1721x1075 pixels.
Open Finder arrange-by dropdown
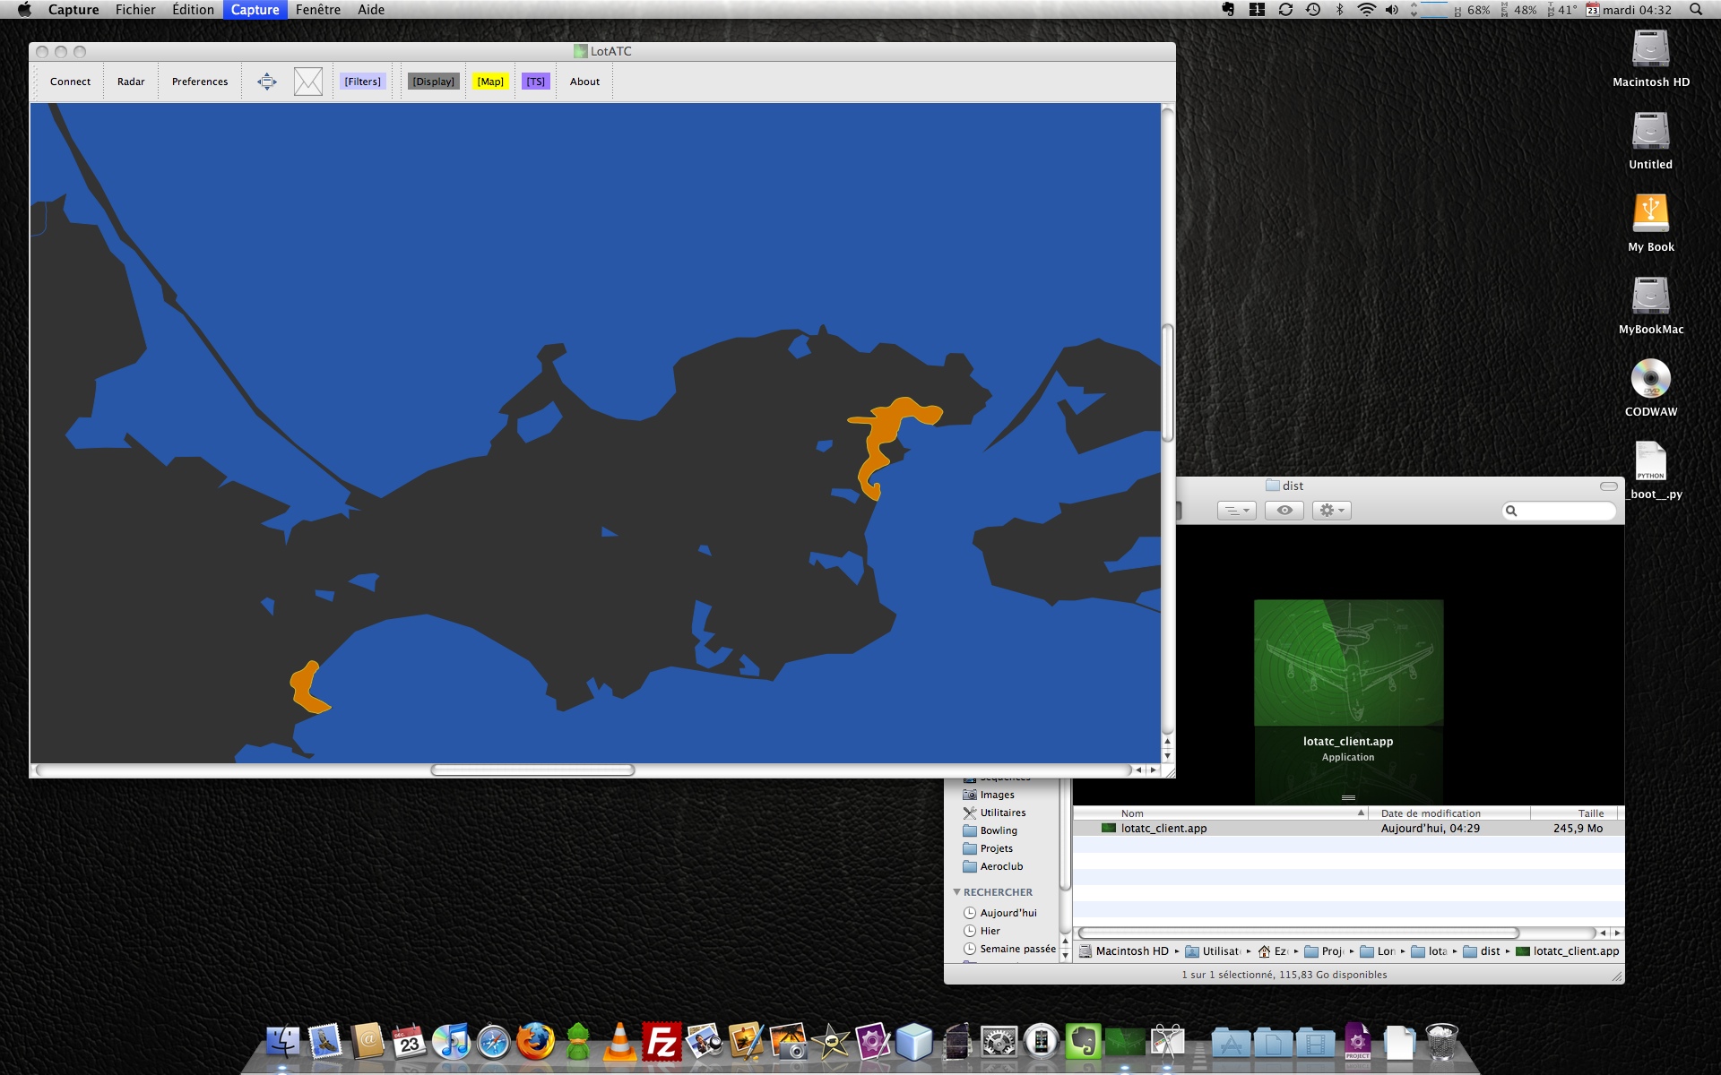pyautogui.click(x=1236, y=511)
